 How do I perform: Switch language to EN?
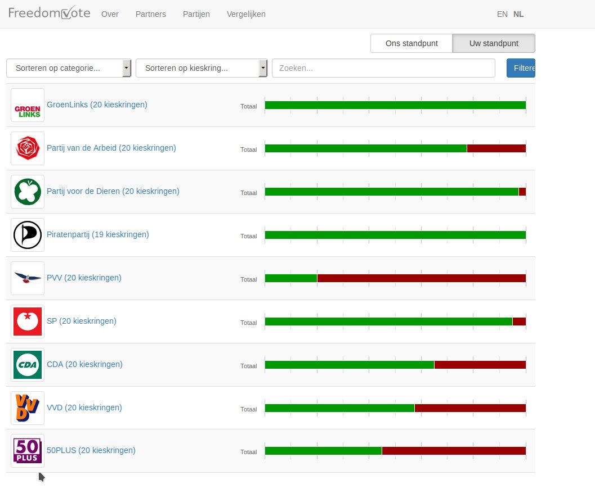[502, 14]
